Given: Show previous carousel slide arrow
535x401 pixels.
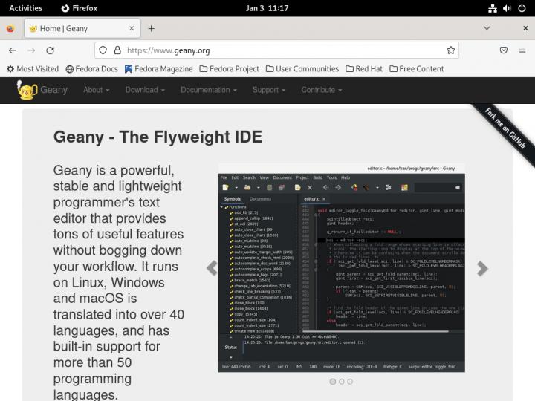Looking at the screenshot, I should [x=212, y=268].
